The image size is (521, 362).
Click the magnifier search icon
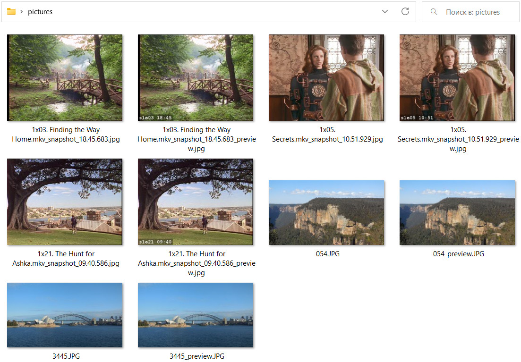(434, 12)
